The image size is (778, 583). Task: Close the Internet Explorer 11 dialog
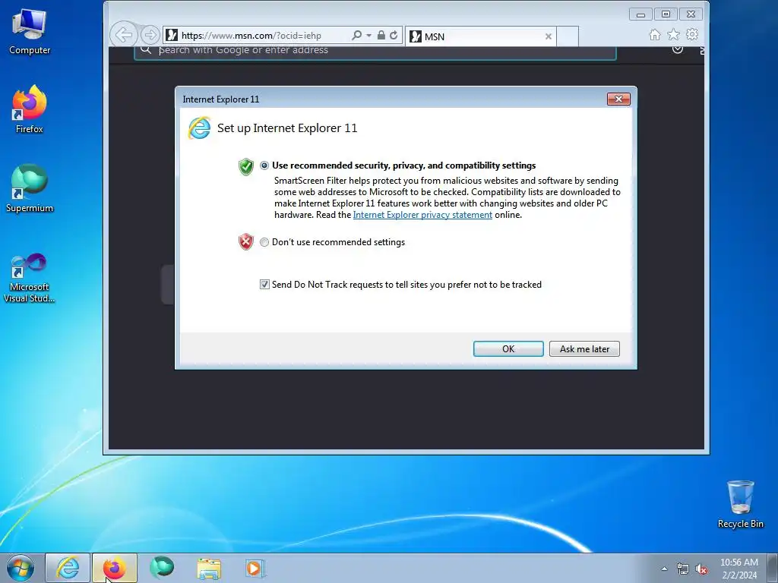618,99
